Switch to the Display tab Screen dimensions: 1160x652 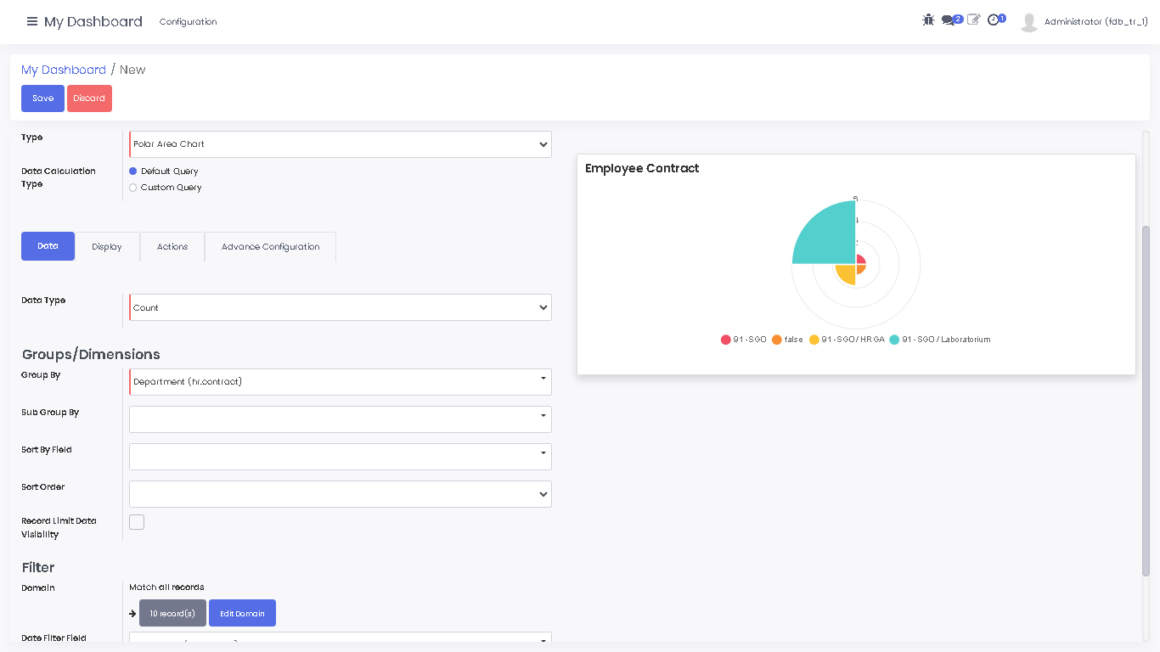click(107, 247)
